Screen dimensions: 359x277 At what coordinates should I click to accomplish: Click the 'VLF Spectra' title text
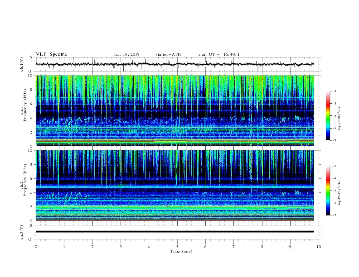coord(51,54)
